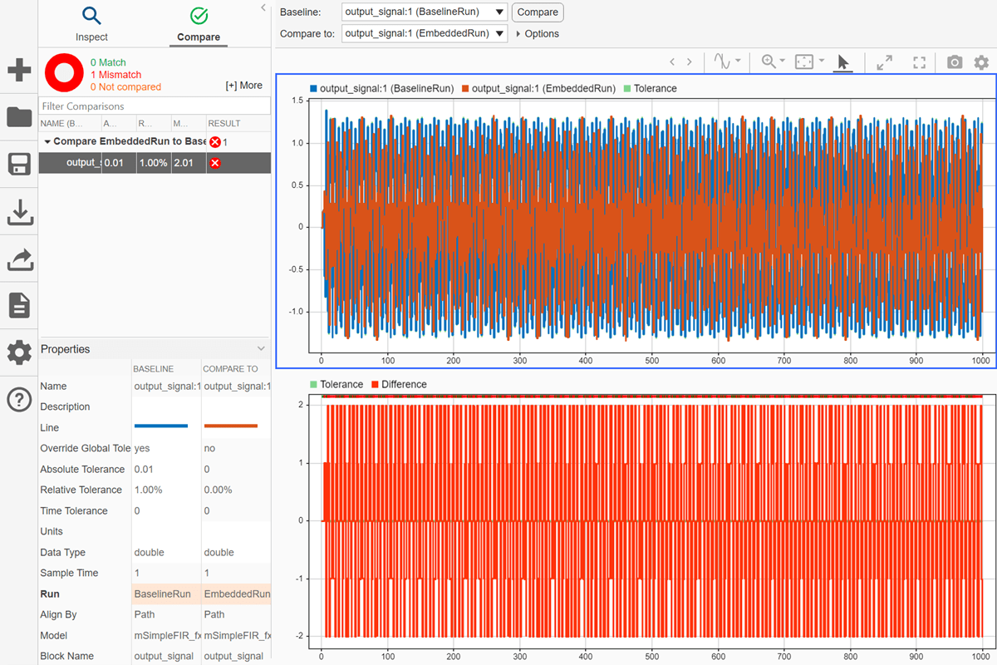Toggle BaselineRun signal legend entry
This screenshot has height=665, width=997.
[381, 88]
